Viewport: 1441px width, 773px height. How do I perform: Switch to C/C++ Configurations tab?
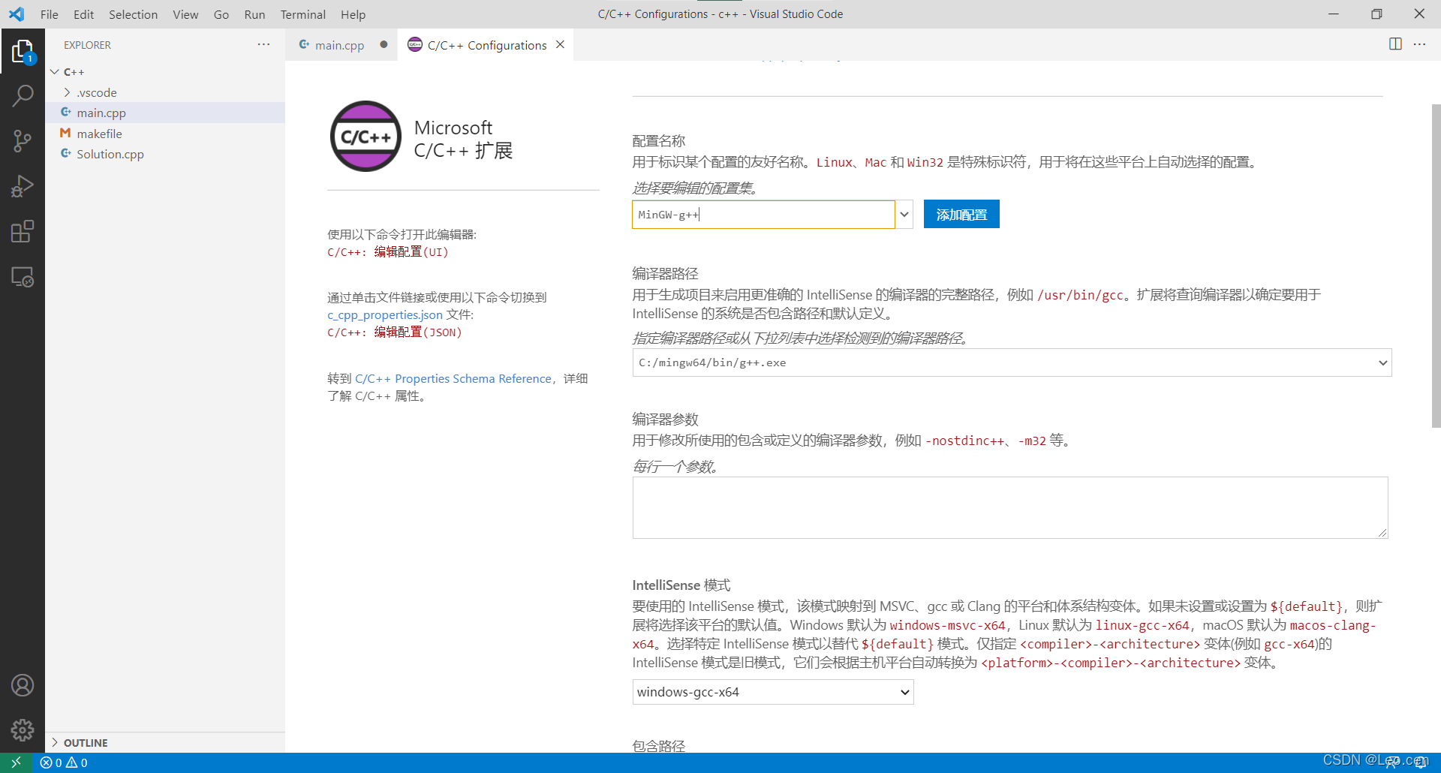[486, 45]
